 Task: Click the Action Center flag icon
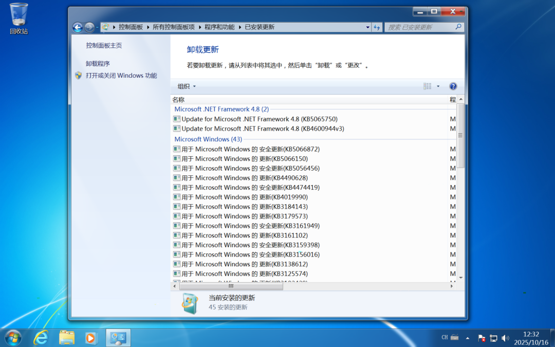(x=482, y=338)
